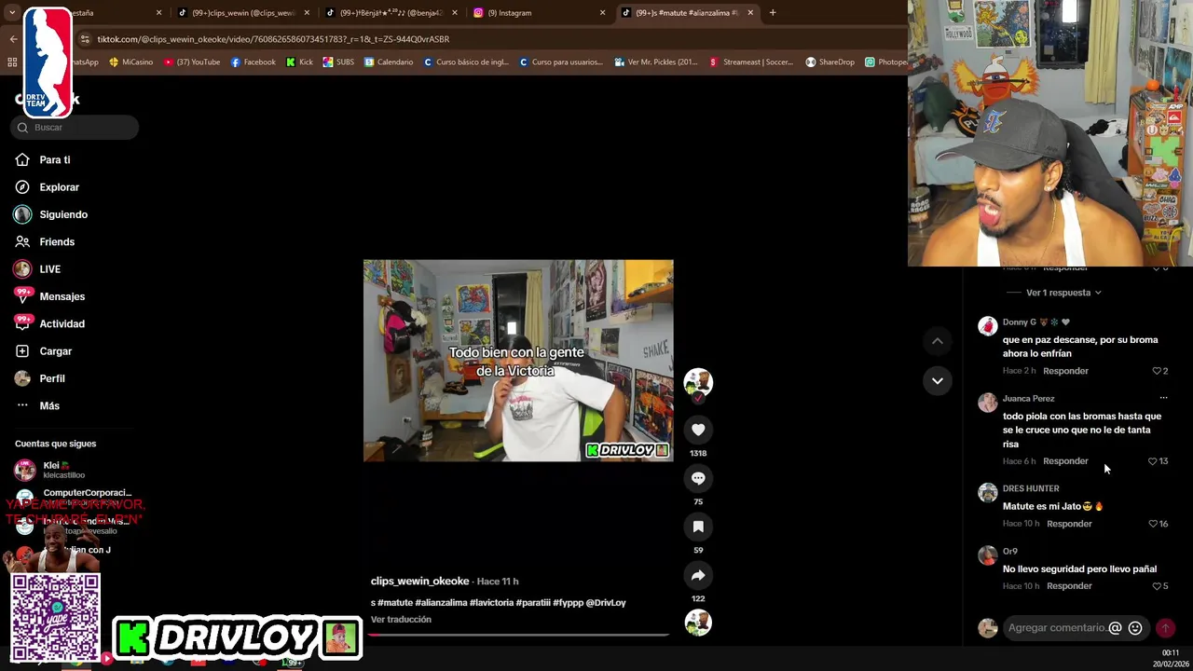Open Kick bookmark
The height and width of the screenshot is (671, 1193).
point(299,62)
